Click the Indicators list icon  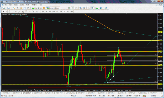click(97, 8)
